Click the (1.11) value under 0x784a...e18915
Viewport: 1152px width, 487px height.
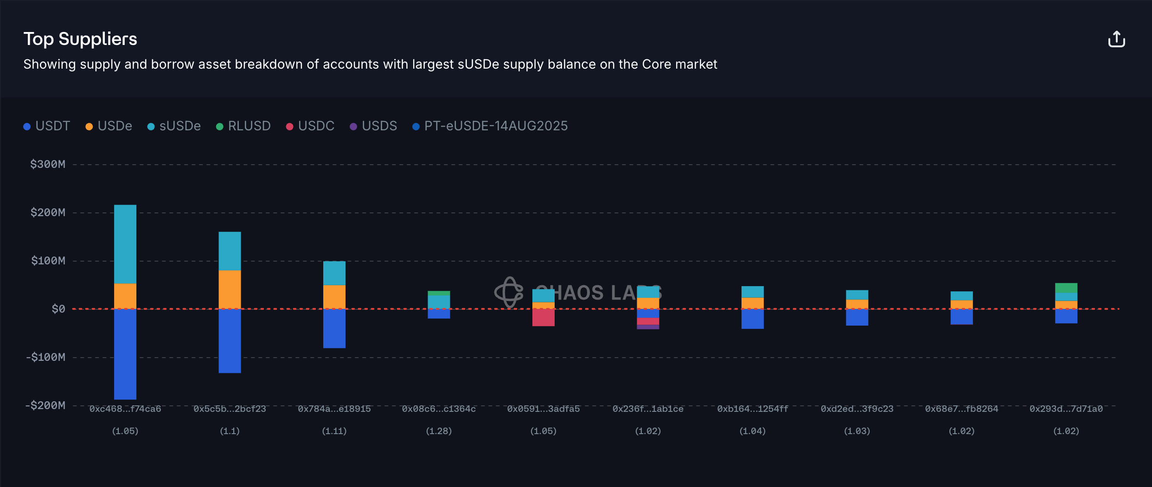(x=334, y=431)
